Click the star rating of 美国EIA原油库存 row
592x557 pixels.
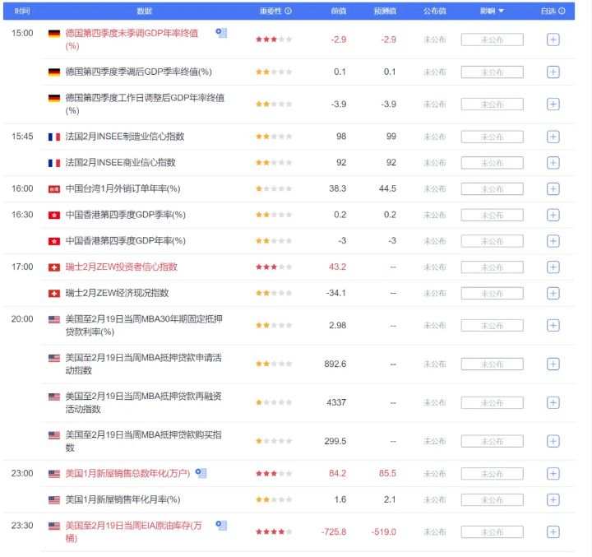pyautogui.click(x=274, y=531)
